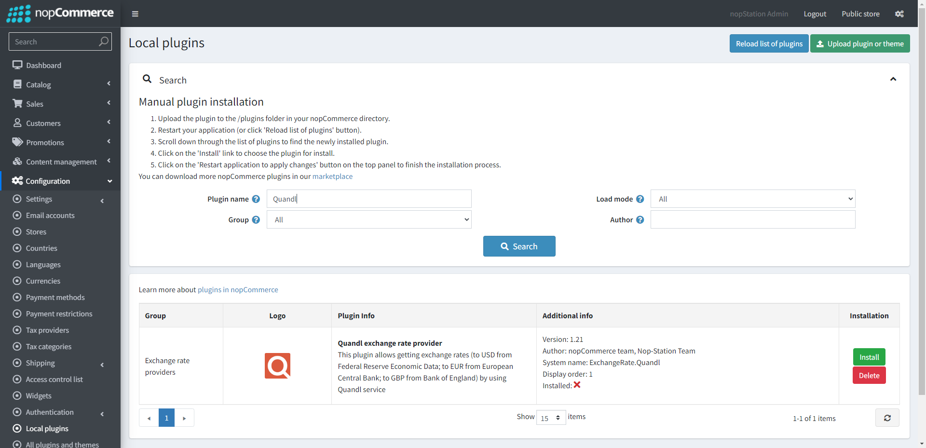Open Payment methods in the sidebar

click(55, 297)
